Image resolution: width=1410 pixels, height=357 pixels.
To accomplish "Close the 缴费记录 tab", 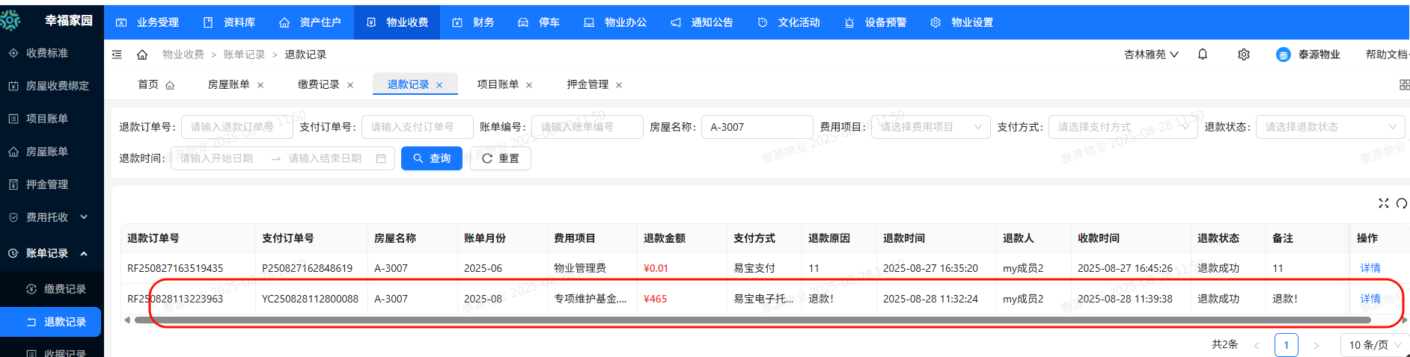I will pos(350,85).
